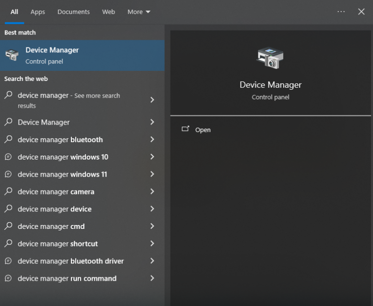Image resolution: width=373 pixels, height=306 pixels.
Task: Choose 'device manager bluetooth driver' suggestion
Action: [x=70, y=261]
